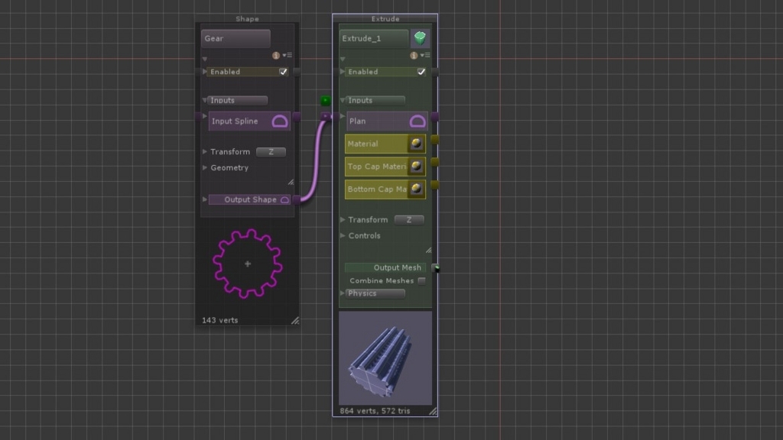This screenshot has width=783, height=440.
Task: Click the gear spline preview thumbnail
Action: tap(248, 264)
